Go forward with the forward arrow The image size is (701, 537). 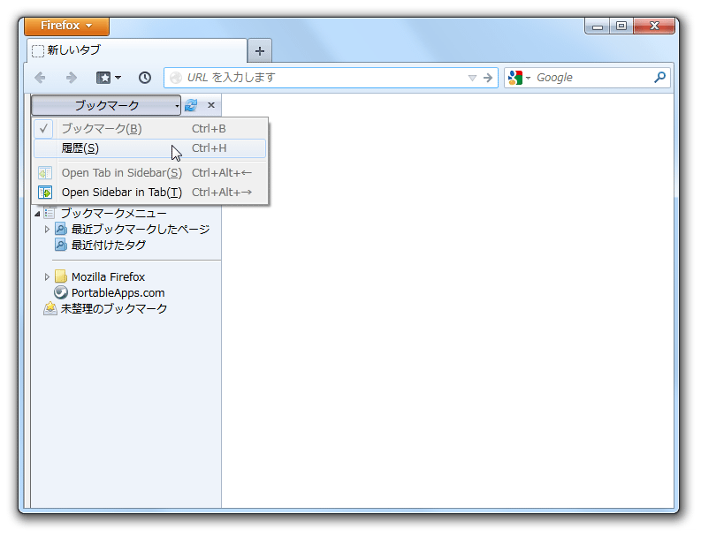point(71,78)
